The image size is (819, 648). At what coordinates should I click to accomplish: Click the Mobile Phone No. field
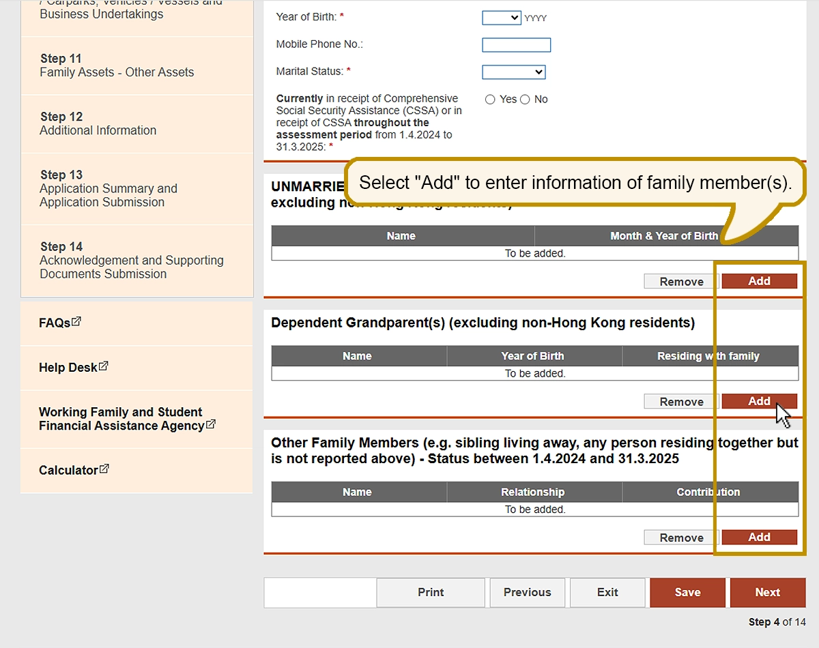(x=516, y=45)
